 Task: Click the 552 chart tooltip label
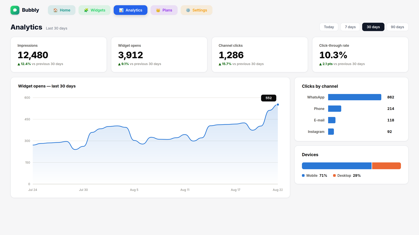[x=269, y=98]
